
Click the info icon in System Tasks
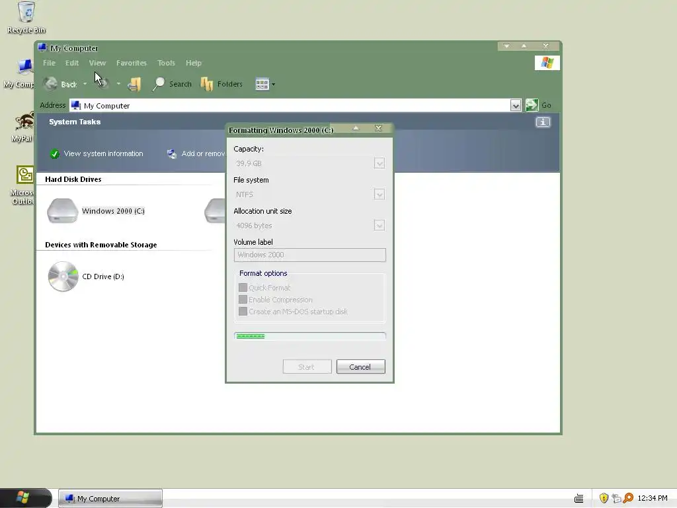[x=543, y=122]
